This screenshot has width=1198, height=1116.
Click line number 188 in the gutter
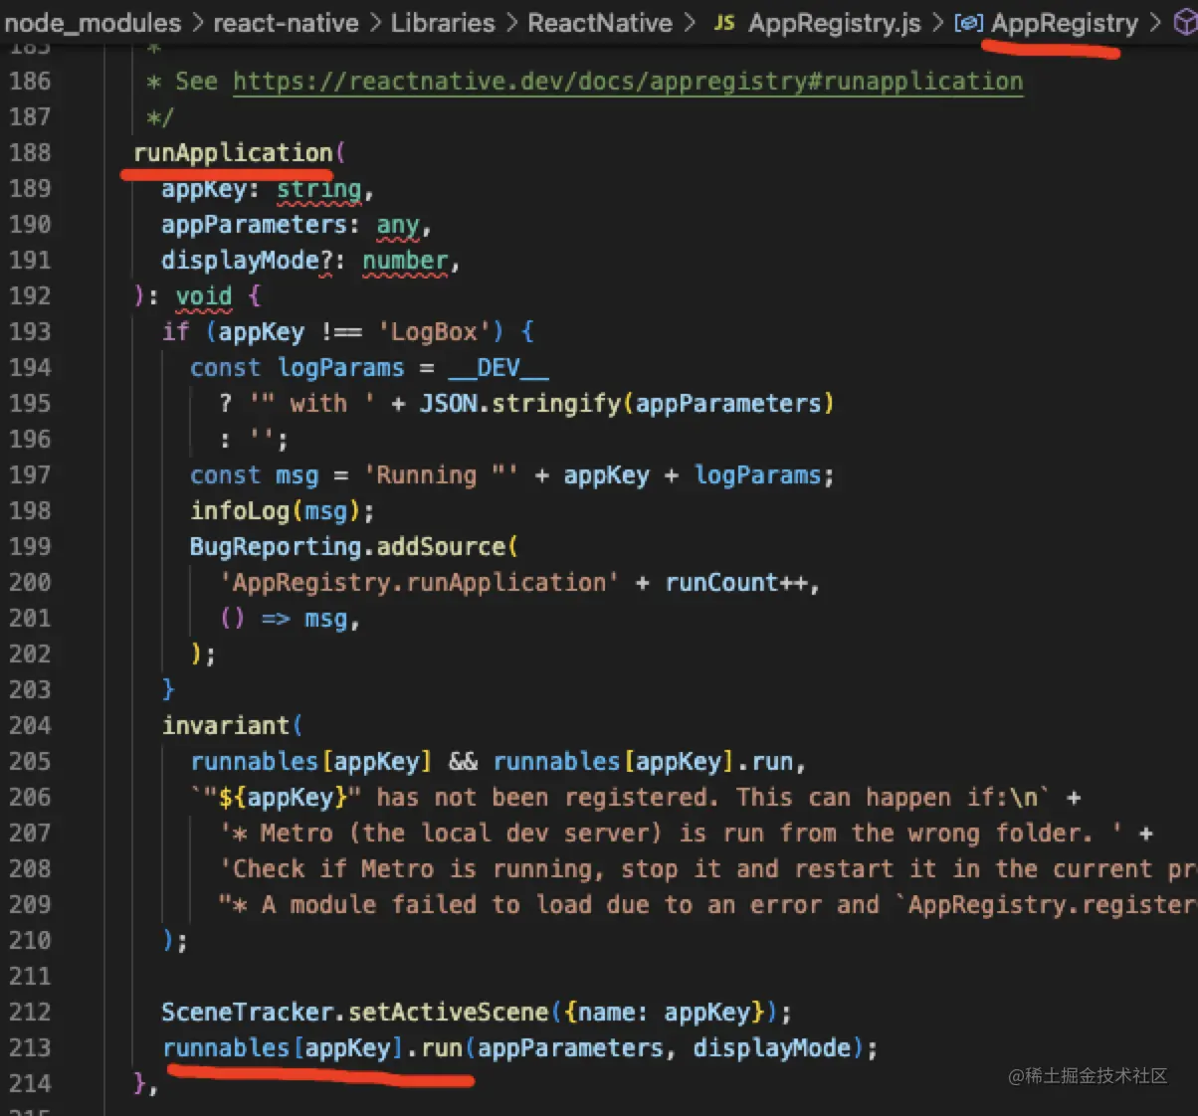30,152
